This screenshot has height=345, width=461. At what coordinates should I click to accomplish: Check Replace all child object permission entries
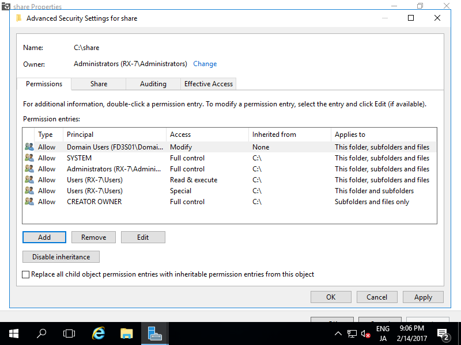(x=26, y=274)
